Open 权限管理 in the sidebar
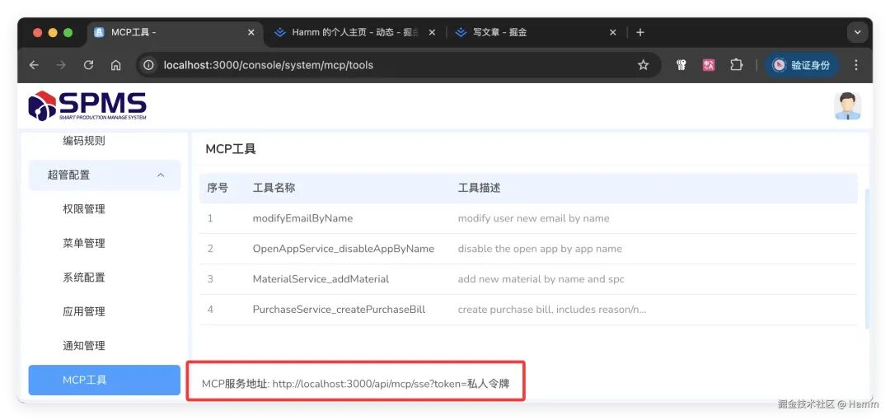 [84, 209]
